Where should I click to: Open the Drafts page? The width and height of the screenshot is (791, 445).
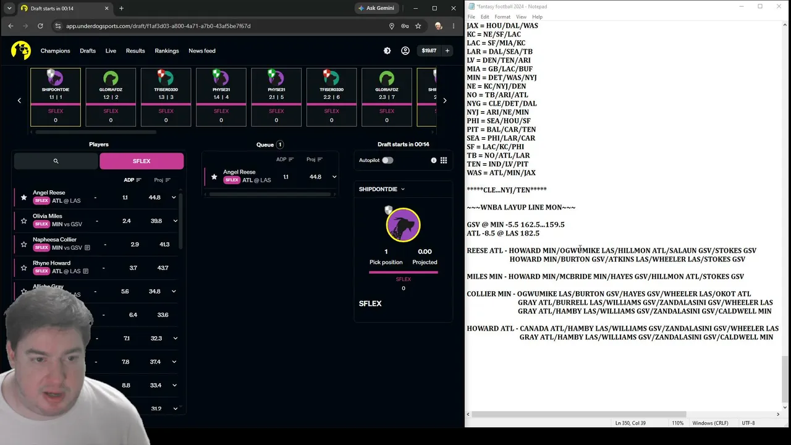[88, 51]
